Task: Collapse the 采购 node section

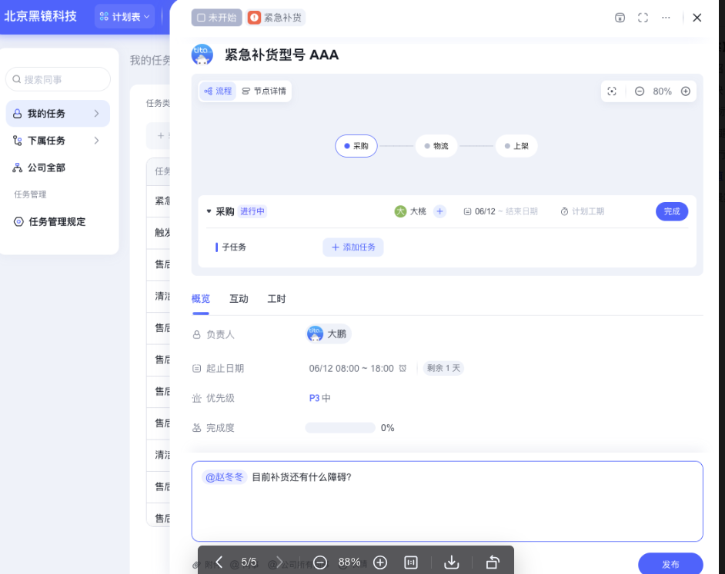Action: click(x=209, y=211)
